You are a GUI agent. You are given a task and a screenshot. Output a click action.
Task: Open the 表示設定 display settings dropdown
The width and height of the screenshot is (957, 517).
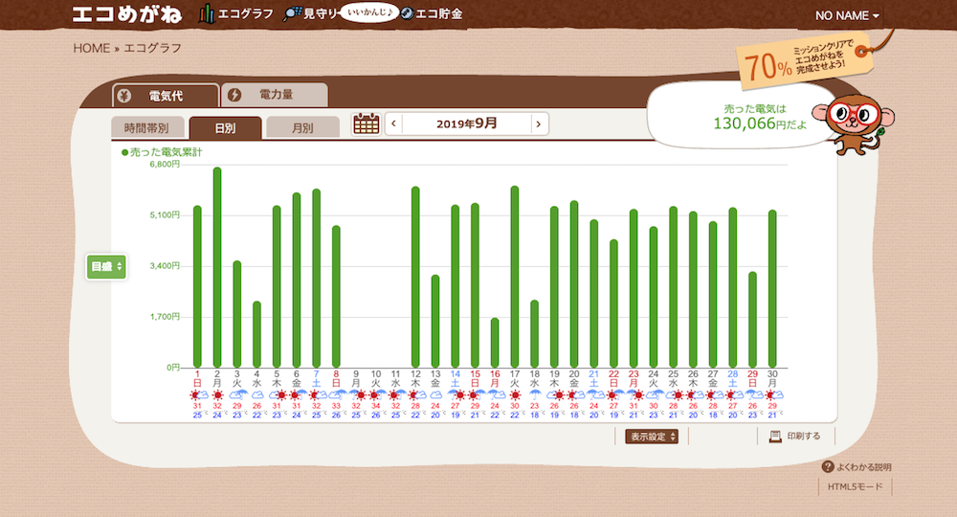click(x=652, y=437)
